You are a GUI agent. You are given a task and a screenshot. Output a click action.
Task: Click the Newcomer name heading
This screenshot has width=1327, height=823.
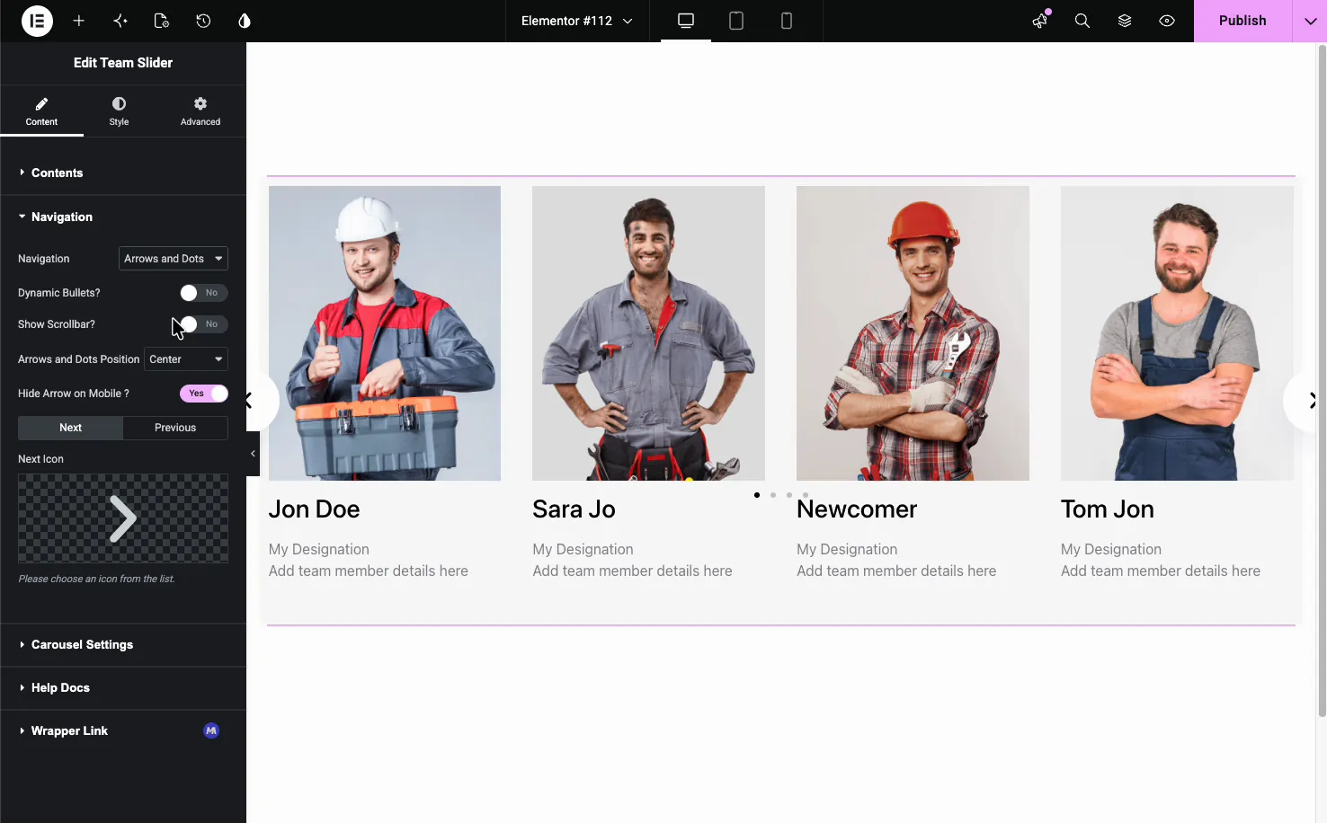[x=857, y=509]
